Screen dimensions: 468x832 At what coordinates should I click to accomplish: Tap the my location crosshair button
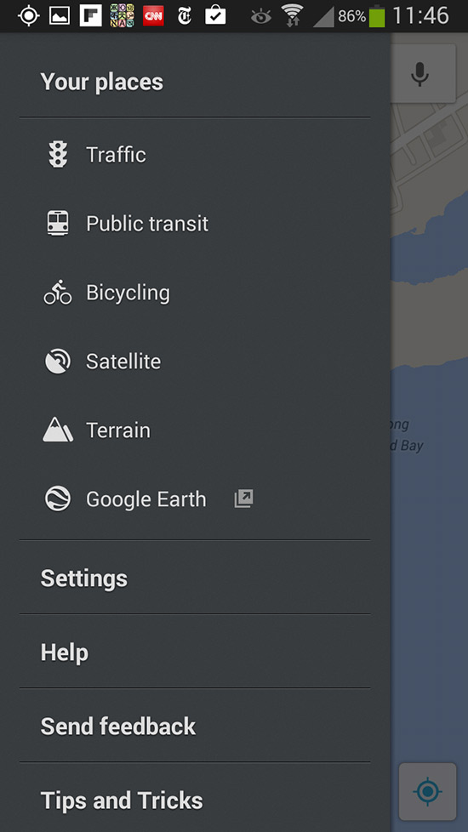428,792
